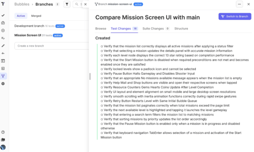The width and height of the screenshot is (254, 152).
Task: Open the Suite Changes tab
Action: [156, 28]
